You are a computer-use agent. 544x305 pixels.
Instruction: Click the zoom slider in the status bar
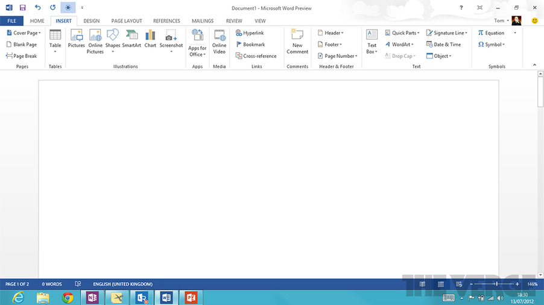496,284
